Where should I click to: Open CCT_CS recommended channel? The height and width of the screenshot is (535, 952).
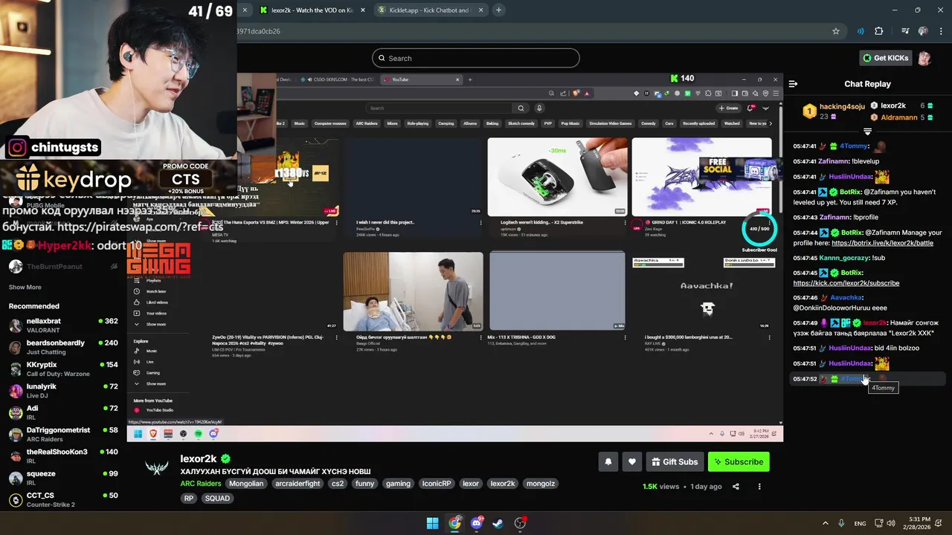click(63, 499)
